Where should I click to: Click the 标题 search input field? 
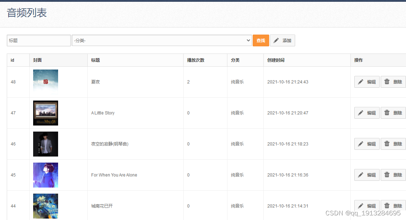[39, 40]
